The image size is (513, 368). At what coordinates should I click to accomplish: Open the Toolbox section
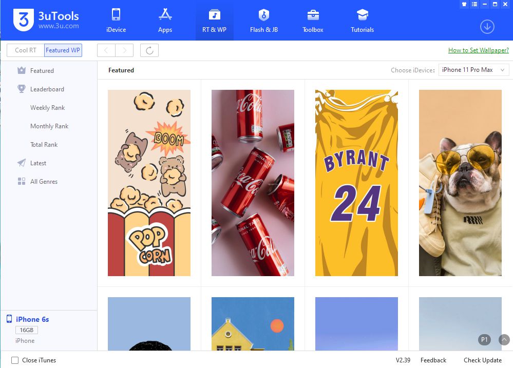[312, 20]
